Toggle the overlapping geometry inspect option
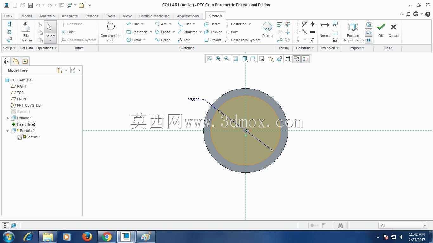This screenshot has width=433, height=243. coord(369,24)
